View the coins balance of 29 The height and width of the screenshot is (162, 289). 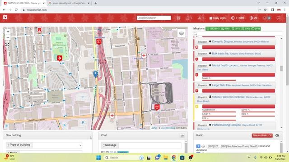(253, 18)
